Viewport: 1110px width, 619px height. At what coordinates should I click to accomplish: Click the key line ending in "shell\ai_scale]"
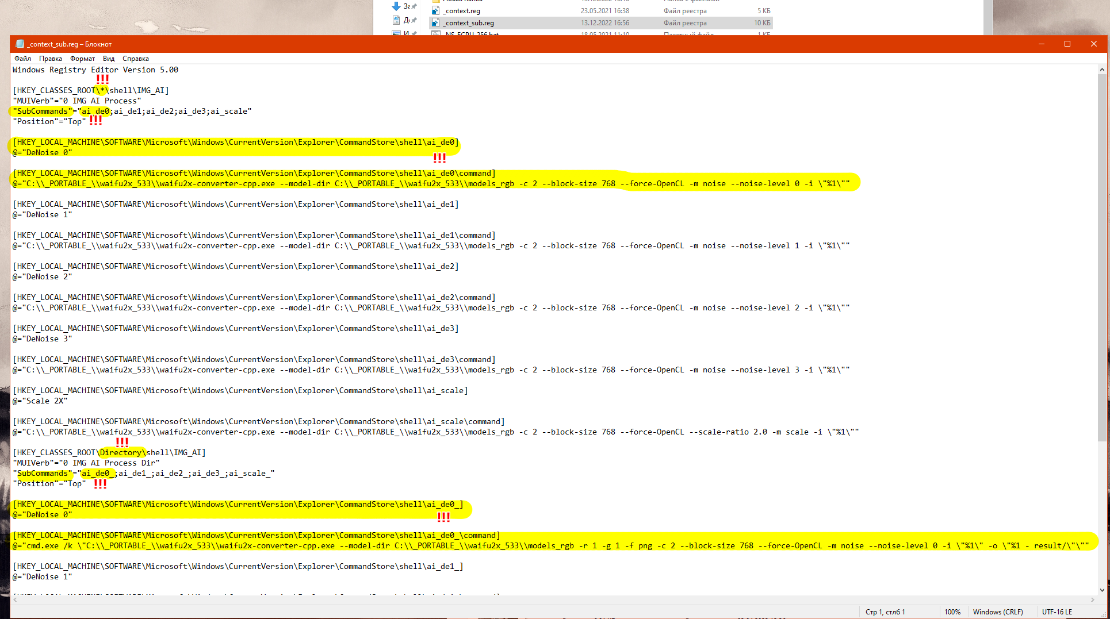[240, 391]
